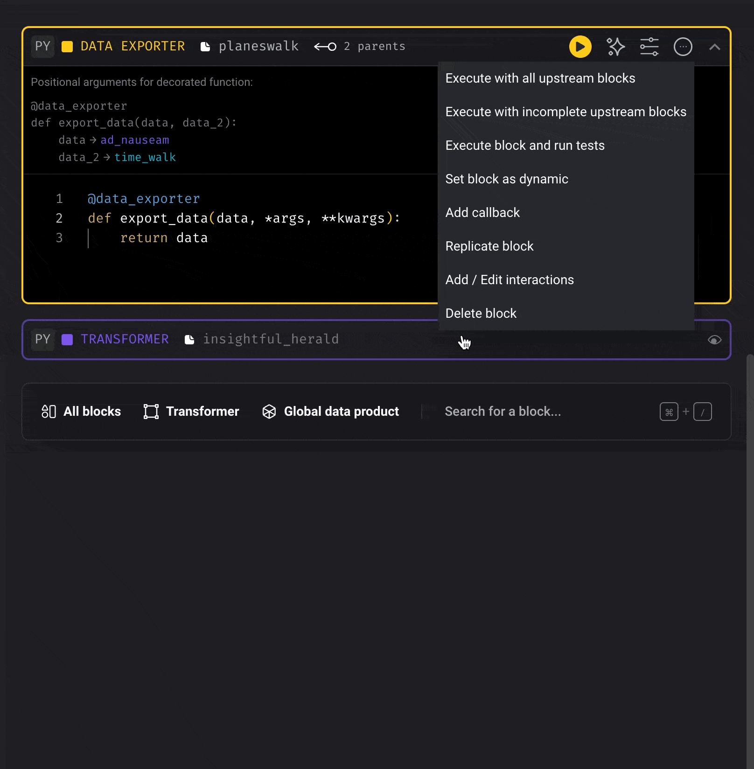Click the export_data def line in editor
This screenshot has height=769, width=754.
(x=244, y=218)
